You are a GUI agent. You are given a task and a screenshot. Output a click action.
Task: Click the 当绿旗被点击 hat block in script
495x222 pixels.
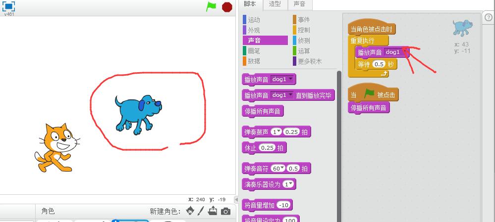point(373,93)
